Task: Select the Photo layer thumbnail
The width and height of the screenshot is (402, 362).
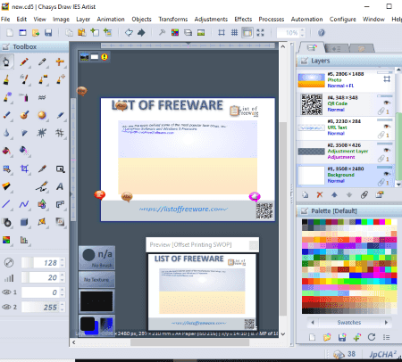Action: (x=311, y=80)
